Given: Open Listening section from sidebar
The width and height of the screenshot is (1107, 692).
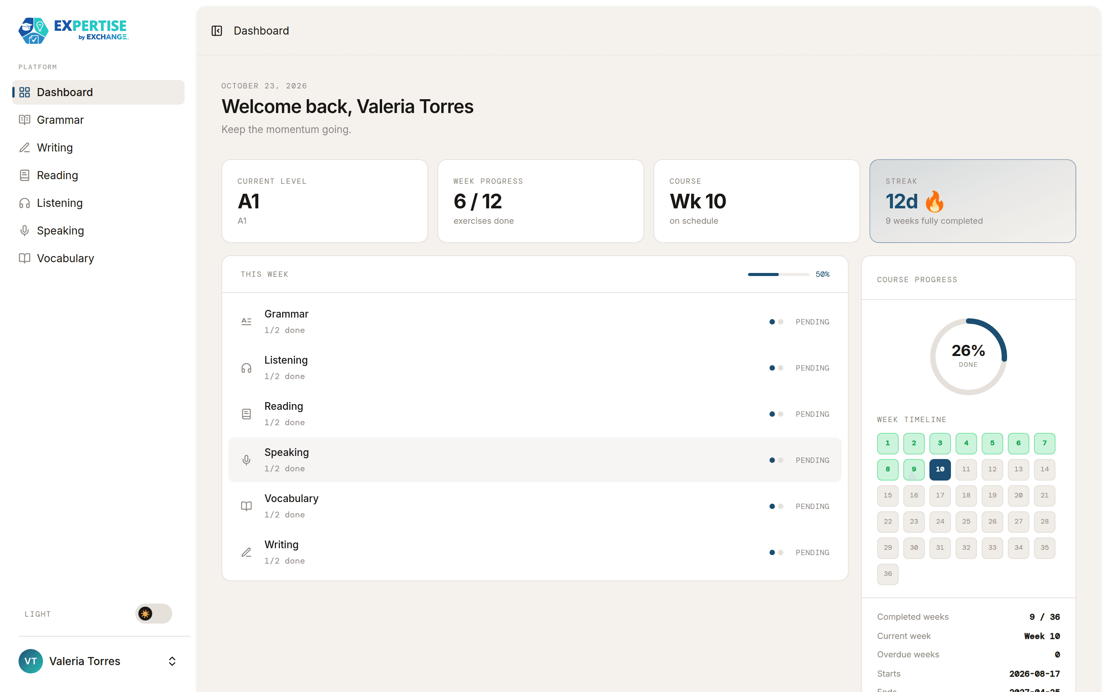Looking at the screenshot, I should 98,203.
